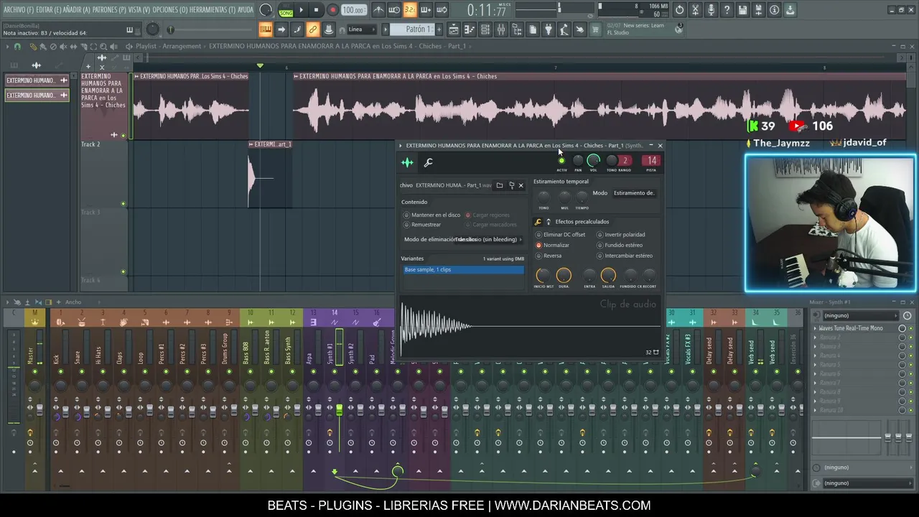Open mixer input (ninguno) dropdown at top
Image resolution: width=919 pixels, height=517 pixels.
(x=859, y=316)
